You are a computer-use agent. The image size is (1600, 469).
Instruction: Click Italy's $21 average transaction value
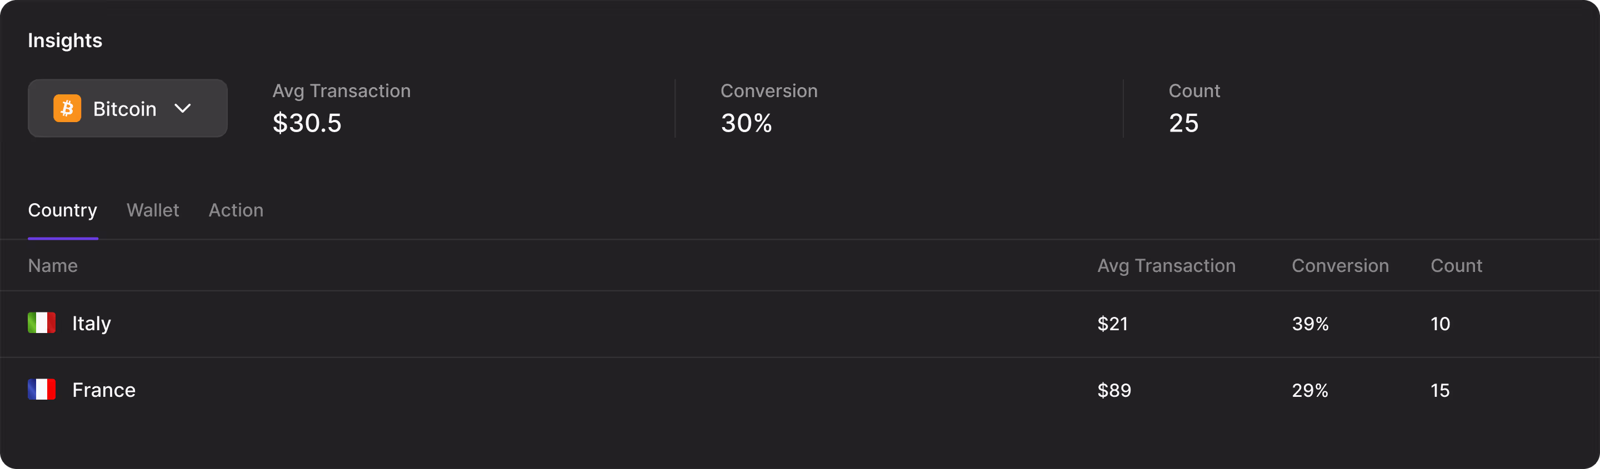pos(1112,324)
